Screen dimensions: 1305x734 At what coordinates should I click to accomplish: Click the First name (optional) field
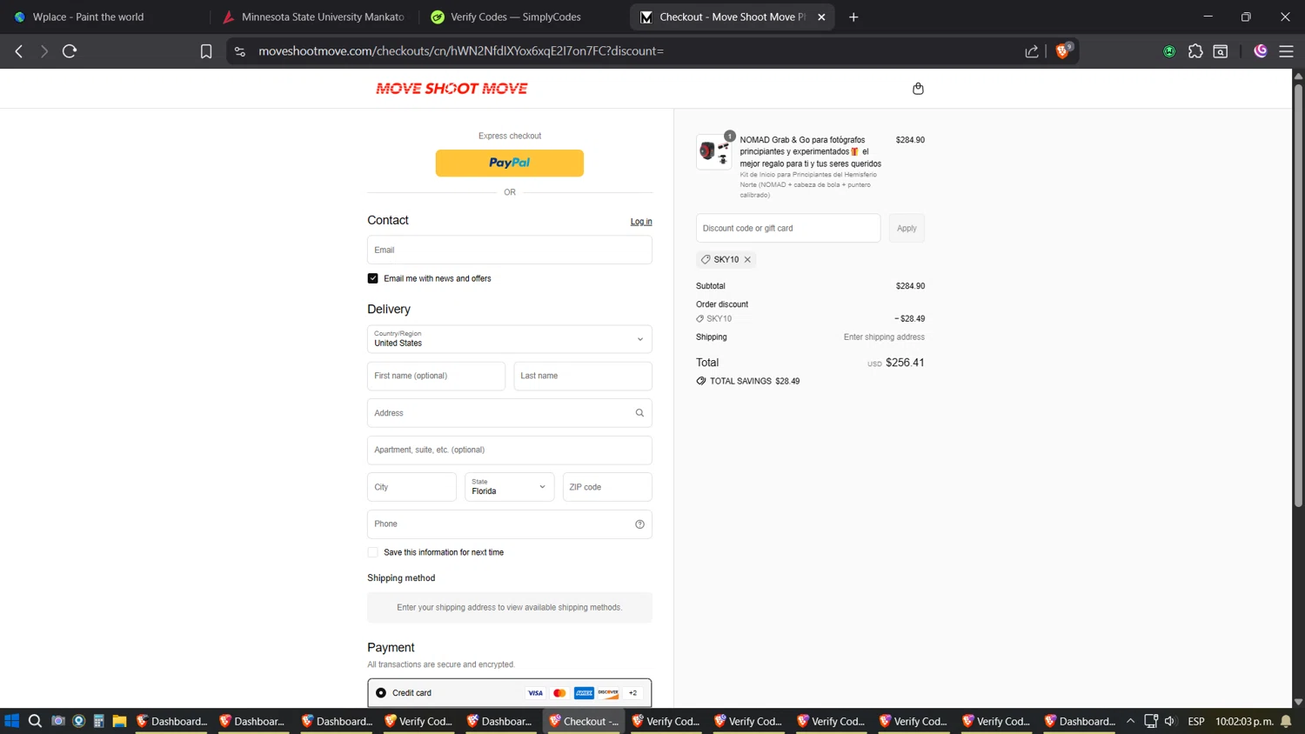(x=436, y=376)
